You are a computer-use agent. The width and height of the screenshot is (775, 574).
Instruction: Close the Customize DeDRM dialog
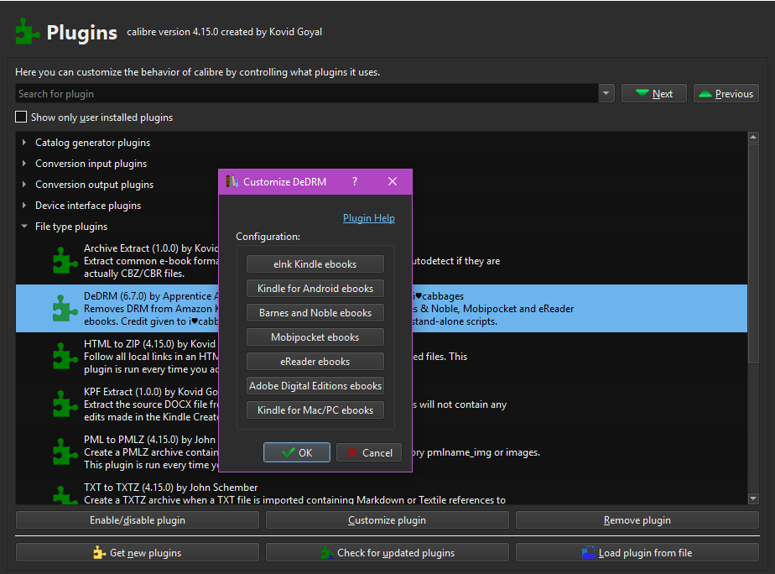point(393,181)
